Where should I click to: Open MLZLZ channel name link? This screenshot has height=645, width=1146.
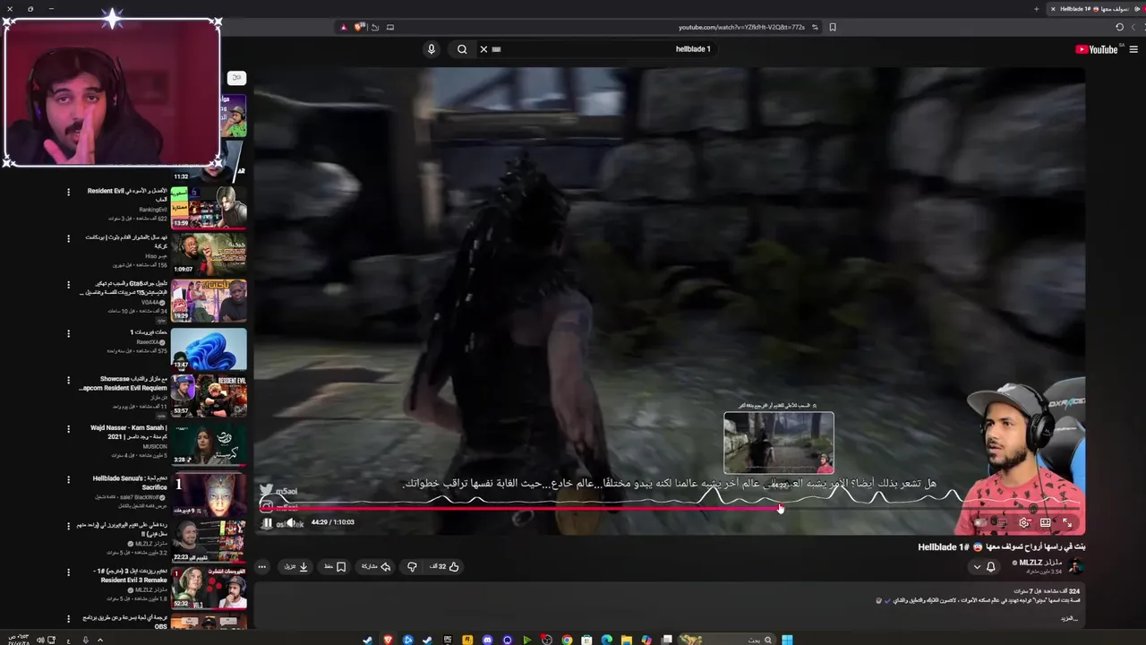tap(1039, 563)
